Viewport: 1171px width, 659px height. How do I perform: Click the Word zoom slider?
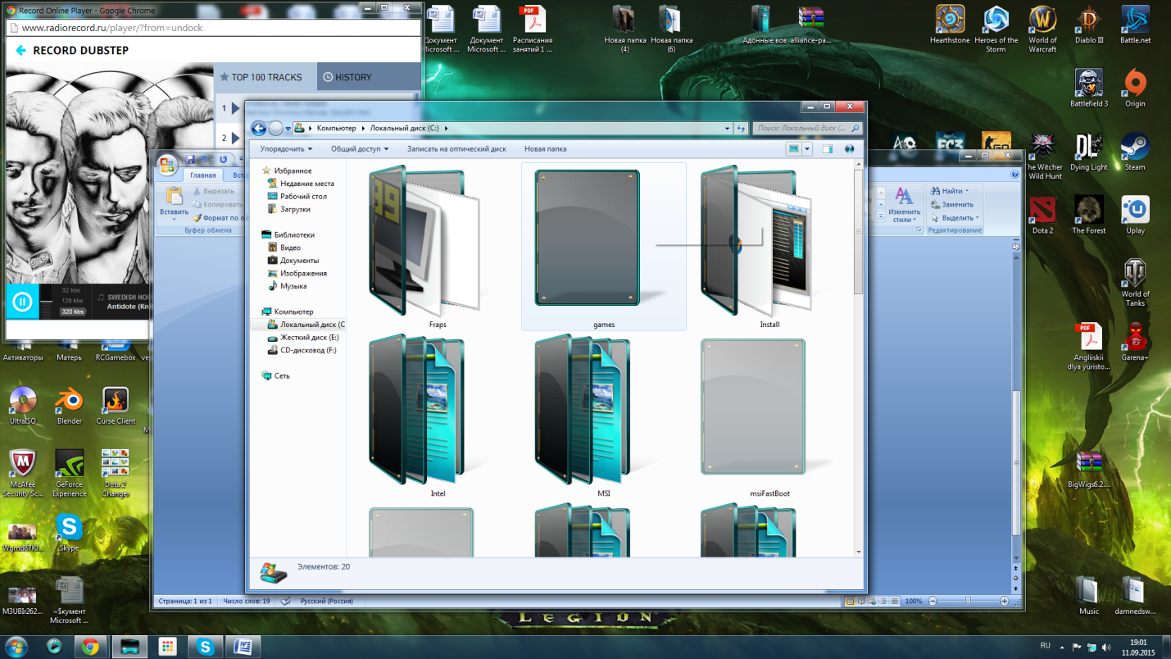click(x=969, y=601)
